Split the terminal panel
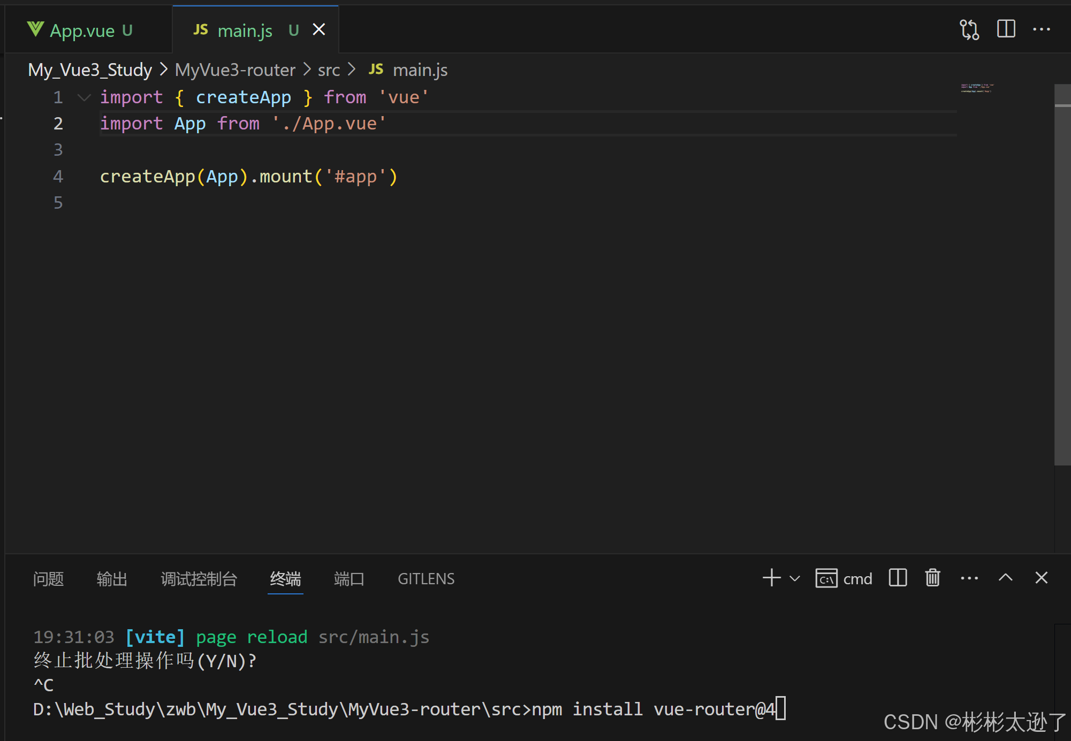Viewport: 1071px width, 741px height. [898, 578]
